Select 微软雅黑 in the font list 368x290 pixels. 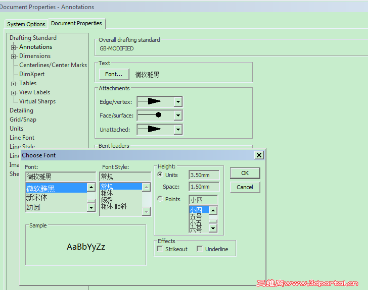coord(56,188)
